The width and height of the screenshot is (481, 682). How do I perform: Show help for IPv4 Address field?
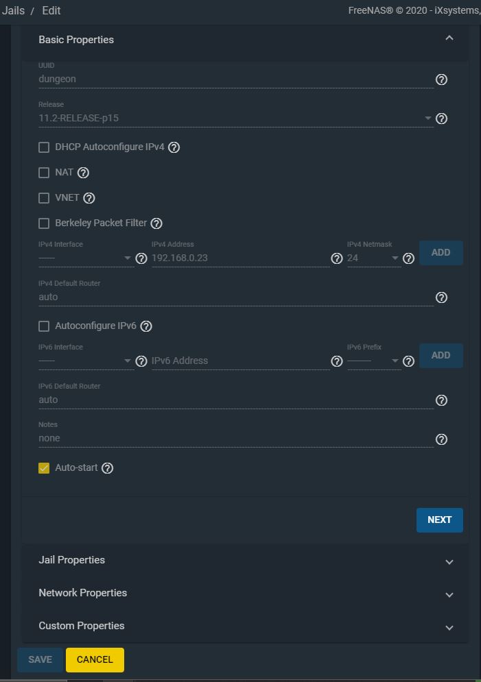tap(337, 258)
